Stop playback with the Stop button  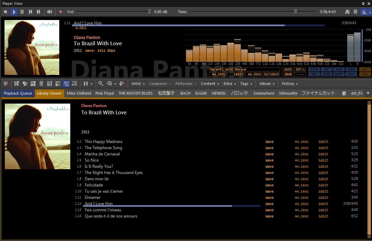[6, 12]
